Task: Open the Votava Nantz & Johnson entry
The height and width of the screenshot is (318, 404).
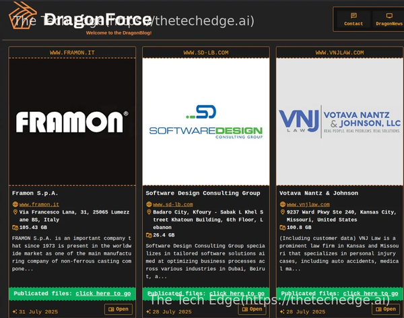Action: (386, 309)
